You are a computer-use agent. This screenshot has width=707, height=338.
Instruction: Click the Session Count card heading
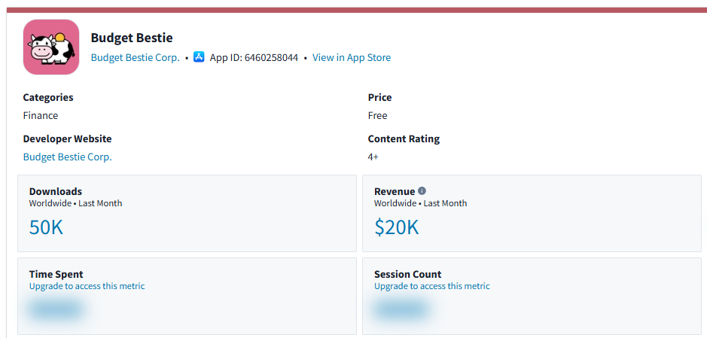[x=407, y=275]
